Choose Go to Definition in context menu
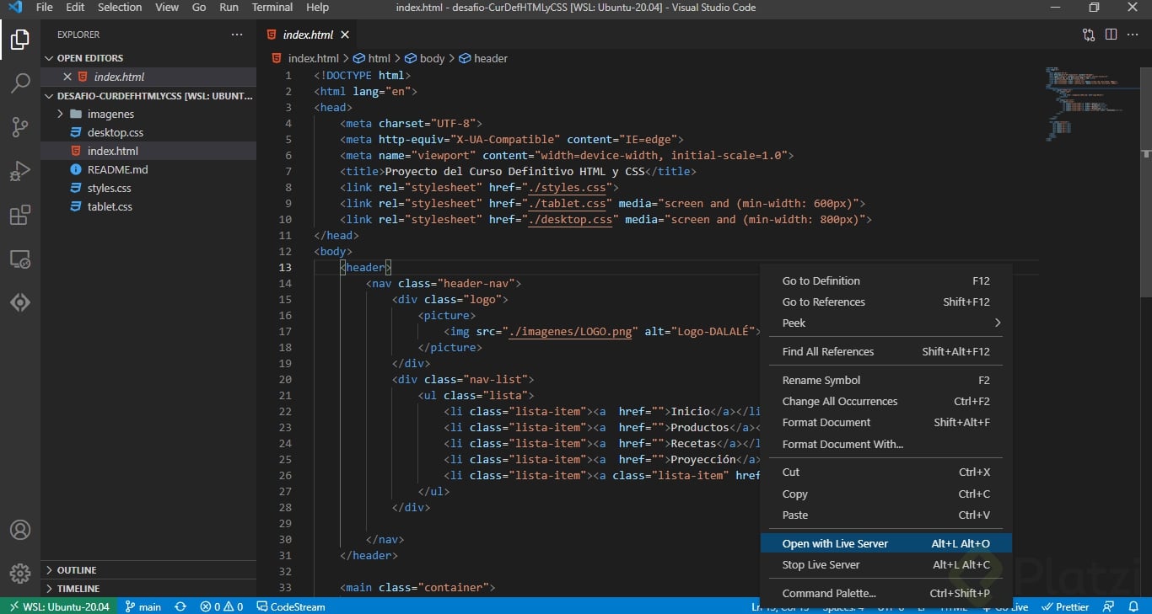 point(886,280)
